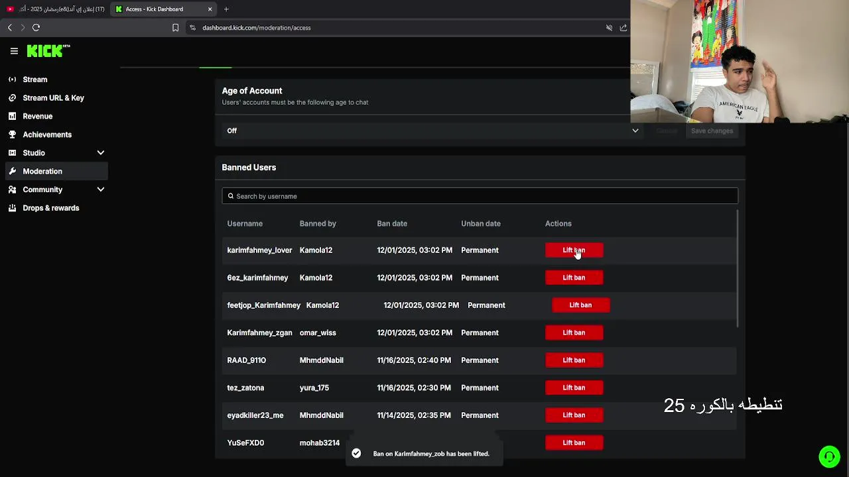Image resolution: width=849 pixels, height=477 pixels.
Task: Click the bookmark icon in the address bar
Action: tap(175, 28)
